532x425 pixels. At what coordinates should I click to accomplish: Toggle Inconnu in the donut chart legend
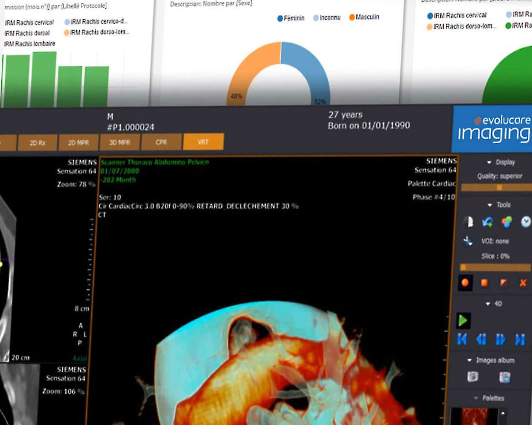click(327, 18)
